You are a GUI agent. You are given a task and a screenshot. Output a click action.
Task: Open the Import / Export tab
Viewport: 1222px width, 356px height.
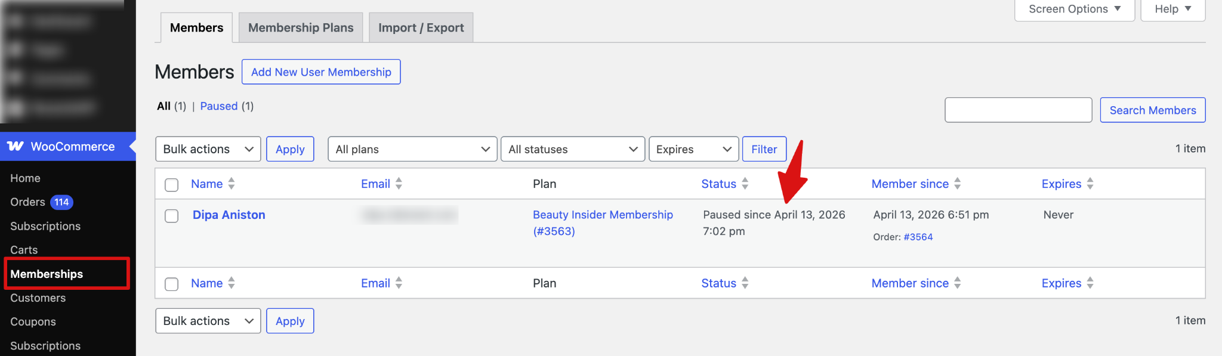click(x=421, y=27)
